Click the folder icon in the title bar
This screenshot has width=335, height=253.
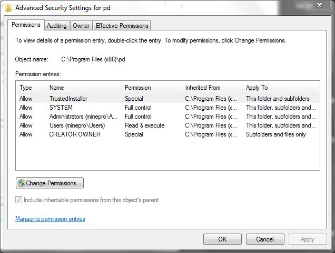(x=6, y=7)
